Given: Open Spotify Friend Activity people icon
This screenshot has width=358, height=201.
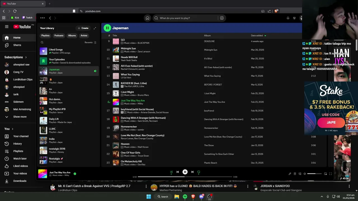Looking at the screenshot, I should (x=294, y=18).
